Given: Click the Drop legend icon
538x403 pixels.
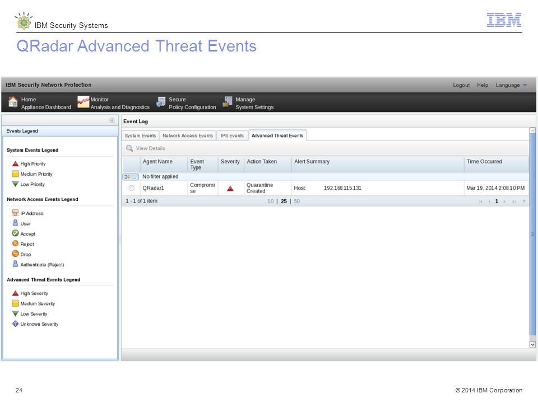Looking at the screenshot, I should point(16,254).
